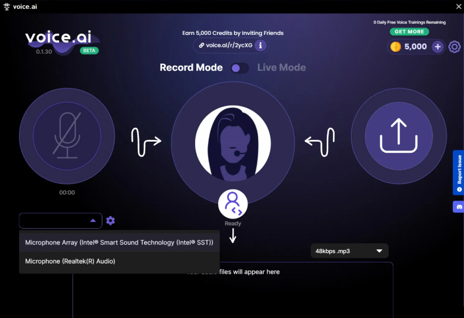Open the 48kbps .mp3 format dropdown
464x318 pixels.
349,251
